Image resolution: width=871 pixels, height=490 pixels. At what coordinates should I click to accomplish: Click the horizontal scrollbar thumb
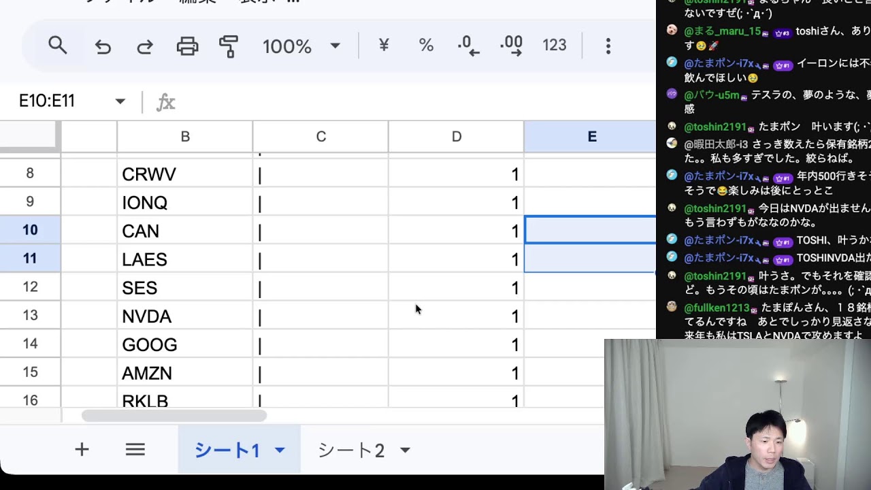[174, 416]
